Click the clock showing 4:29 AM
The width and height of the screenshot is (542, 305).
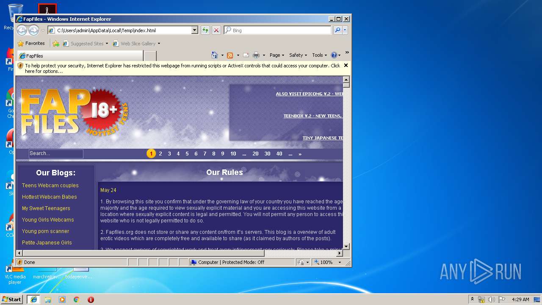pos(520,299)
